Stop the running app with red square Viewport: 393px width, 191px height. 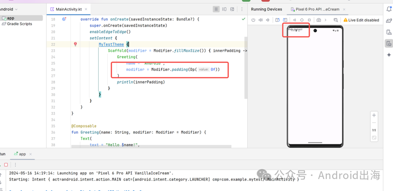[x=6, y=165]
